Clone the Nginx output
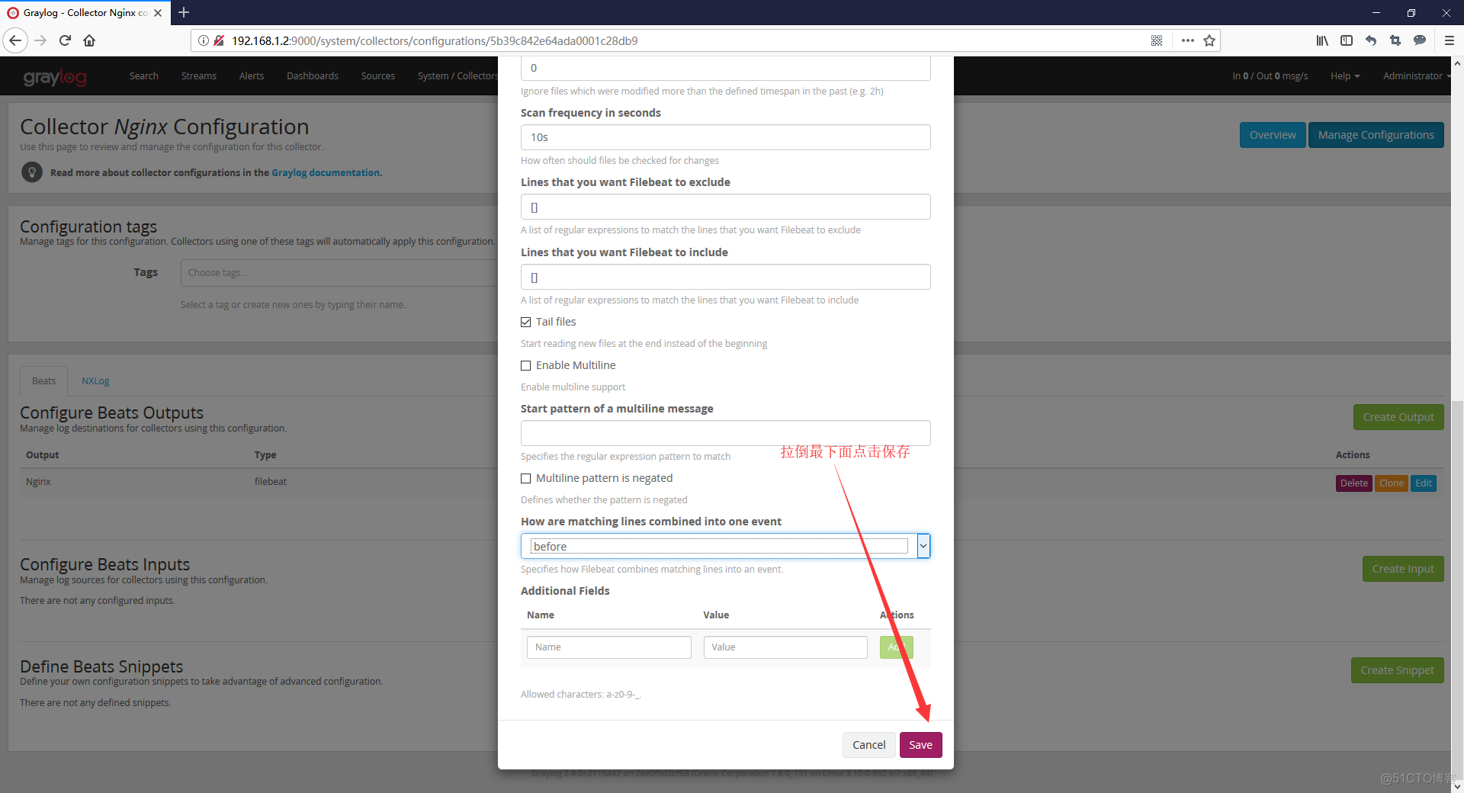The width and height of the screenshot is (1464, 793). (x=1391, y=483)
